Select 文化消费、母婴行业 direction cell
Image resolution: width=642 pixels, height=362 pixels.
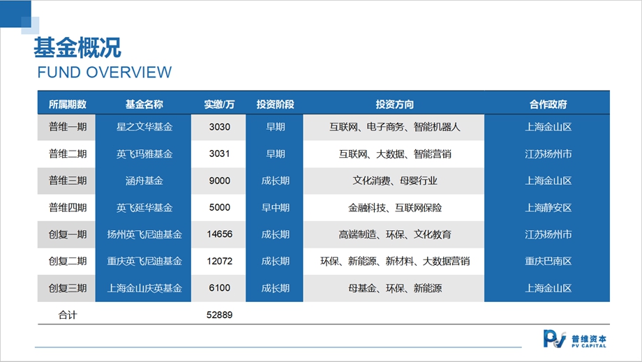tap(395, 181)
